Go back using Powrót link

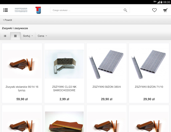[7, 20]
